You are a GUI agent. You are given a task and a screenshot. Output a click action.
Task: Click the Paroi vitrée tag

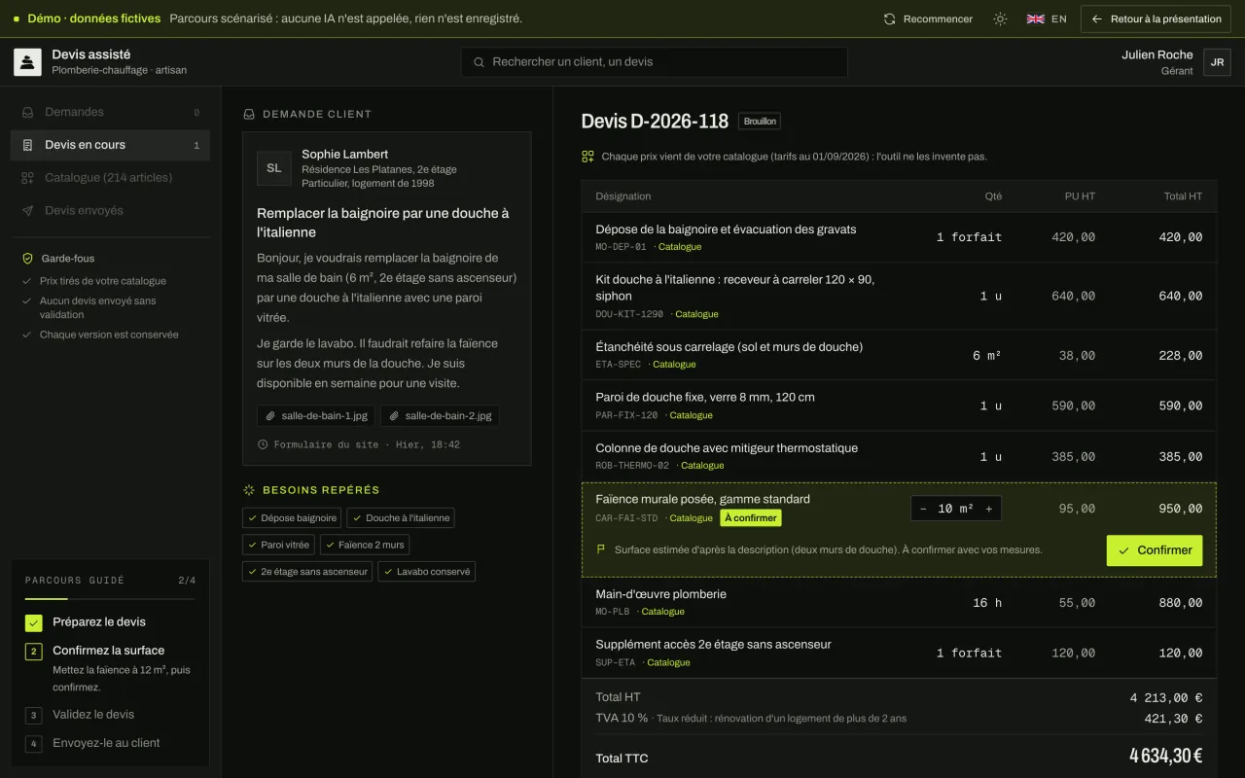[x=278, y=545]
